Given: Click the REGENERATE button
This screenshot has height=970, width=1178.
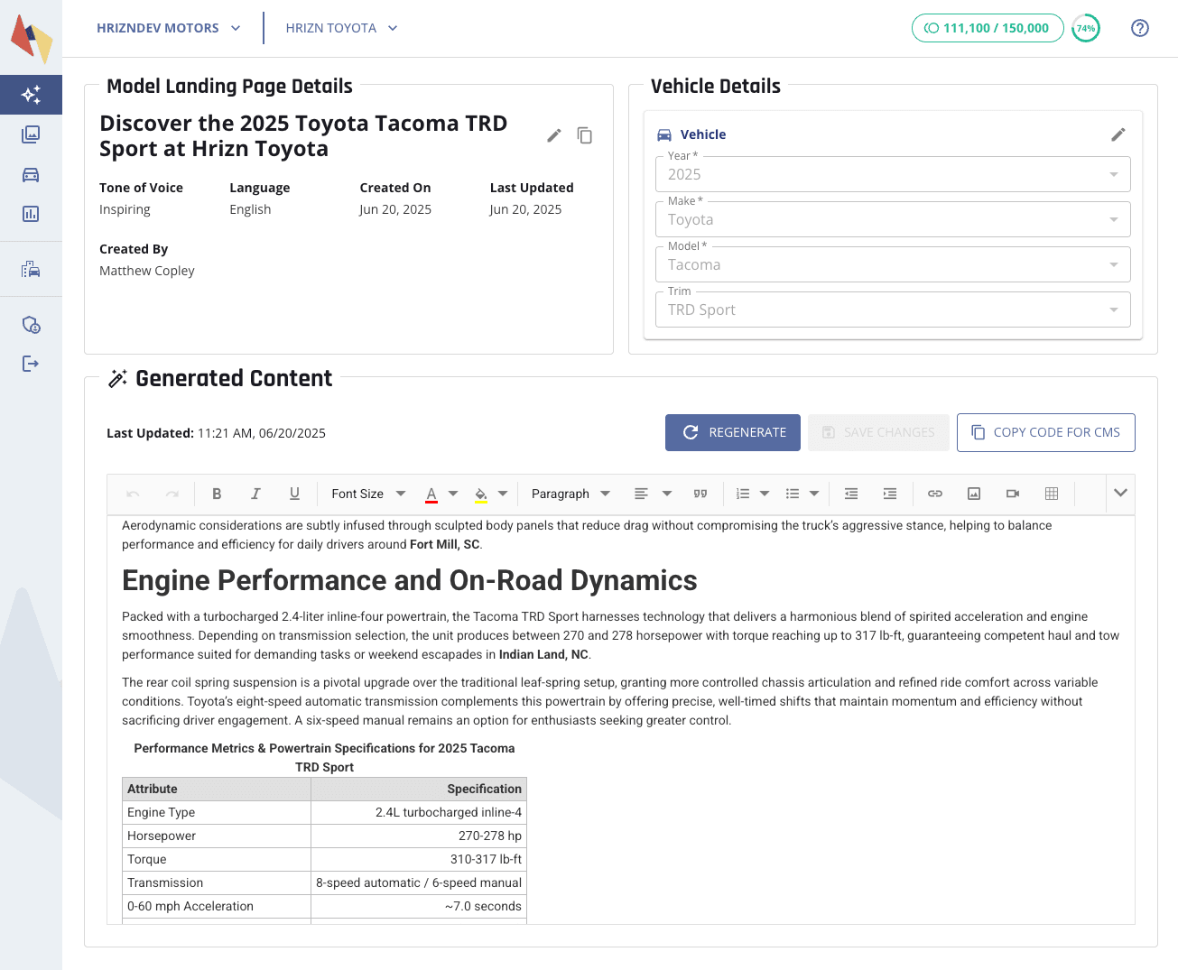Looking at the screenshot, I should tap(733, 432).
